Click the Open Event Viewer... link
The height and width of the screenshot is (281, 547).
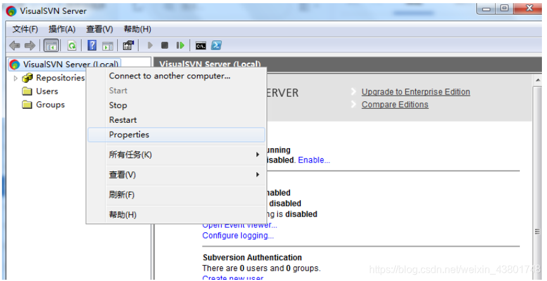pyautogui.click(x=240, y=225)
